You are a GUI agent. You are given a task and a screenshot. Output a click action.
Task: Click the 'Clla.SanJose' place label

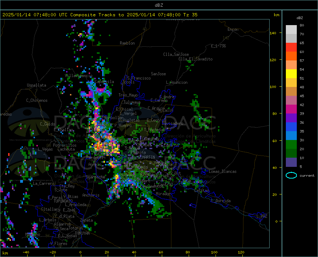pyautogui.click(x=176, y=54)
